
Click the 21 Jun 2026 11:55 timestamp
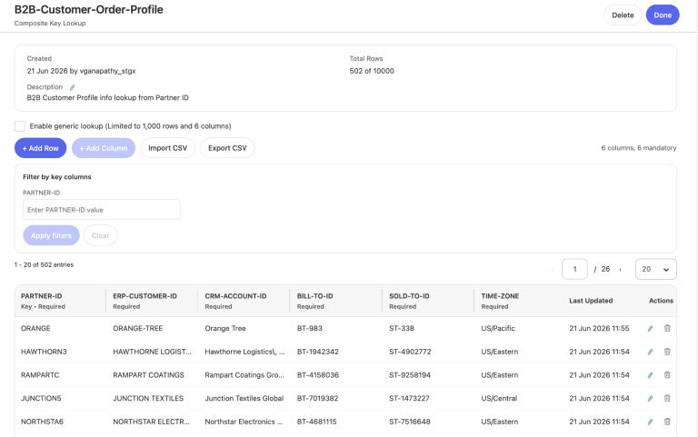(x=599, y=328)
